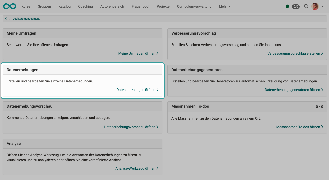Viewport: 329px width, 180px height.
Task: Click the back chevron in the breadcrumb bar
Action: pyautogui.click(x=6, y=18)
